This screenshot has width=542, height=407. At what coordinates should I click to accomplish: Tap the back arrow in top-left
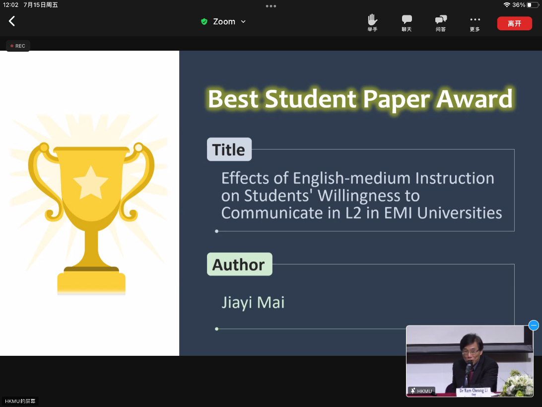(x=12, y=21)
